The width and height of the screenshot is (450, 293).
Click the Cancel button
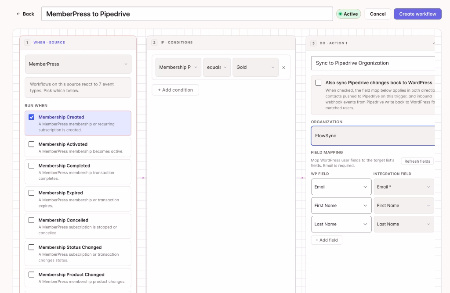coord(377,14)
